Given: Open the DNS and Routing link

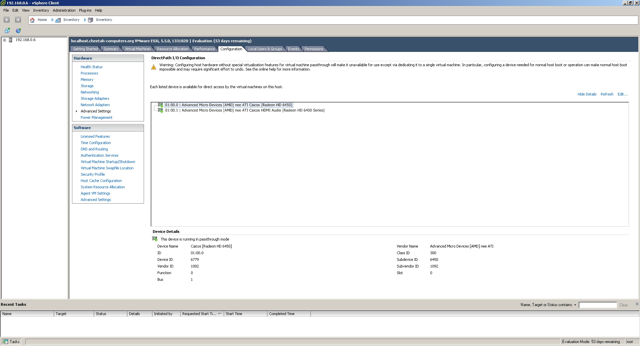Looking at the screenshot, I should click(94, 149).
